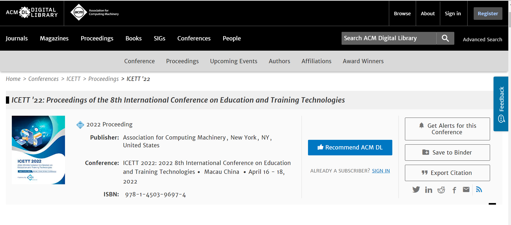Share on Facebook icon
Screen dimensions: 511x225
coord(454,190)
